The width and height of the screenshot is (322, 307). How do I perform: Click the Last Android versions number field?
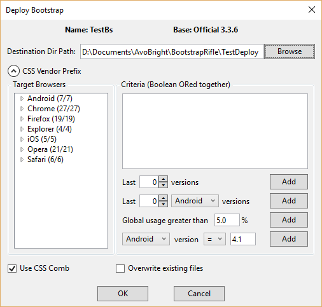[149, 201]
